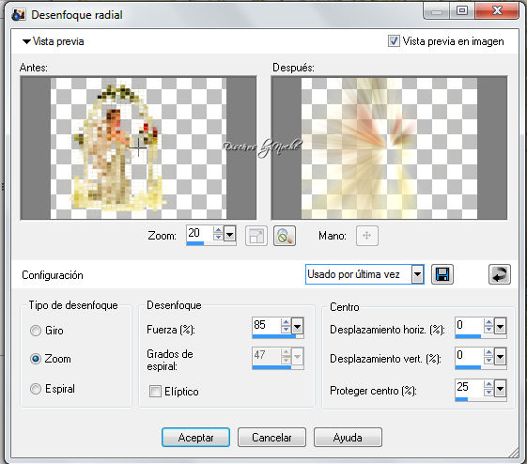Screen dimensions: 527x464
Task: Click the minimize window button
Action: pyautogui.click(x=437, y=12)
